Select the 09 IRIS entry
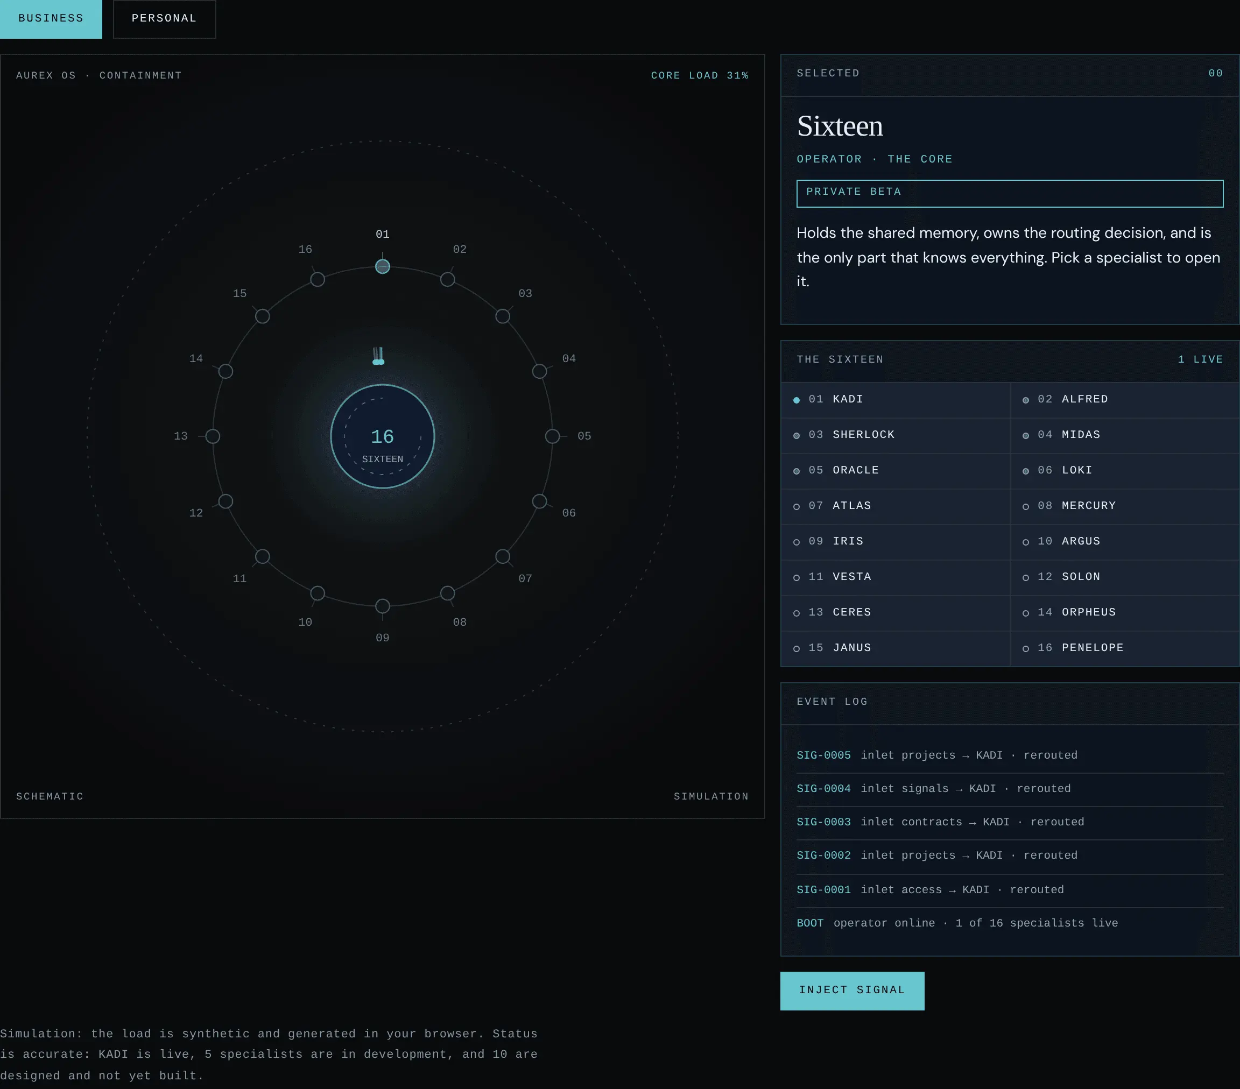Screen dimensions: 1240x1089 pyautogui.click(x=895, y=541)
